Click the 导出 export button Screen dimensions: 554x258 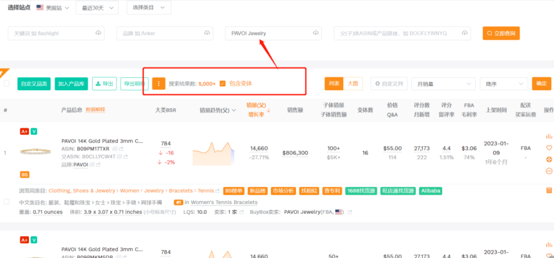(x=104, y=84)
